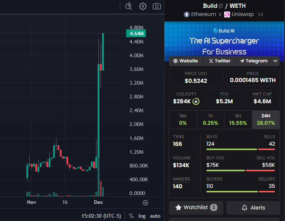Select the 6H timeframe tab
285x221 pixels.
pos(238,120)
